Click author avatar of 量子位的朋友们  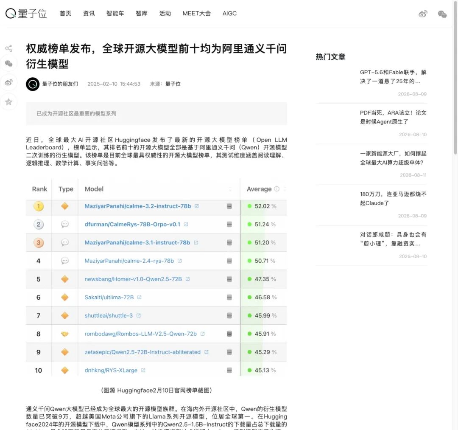pyautogui.click(x=33, y=84)
